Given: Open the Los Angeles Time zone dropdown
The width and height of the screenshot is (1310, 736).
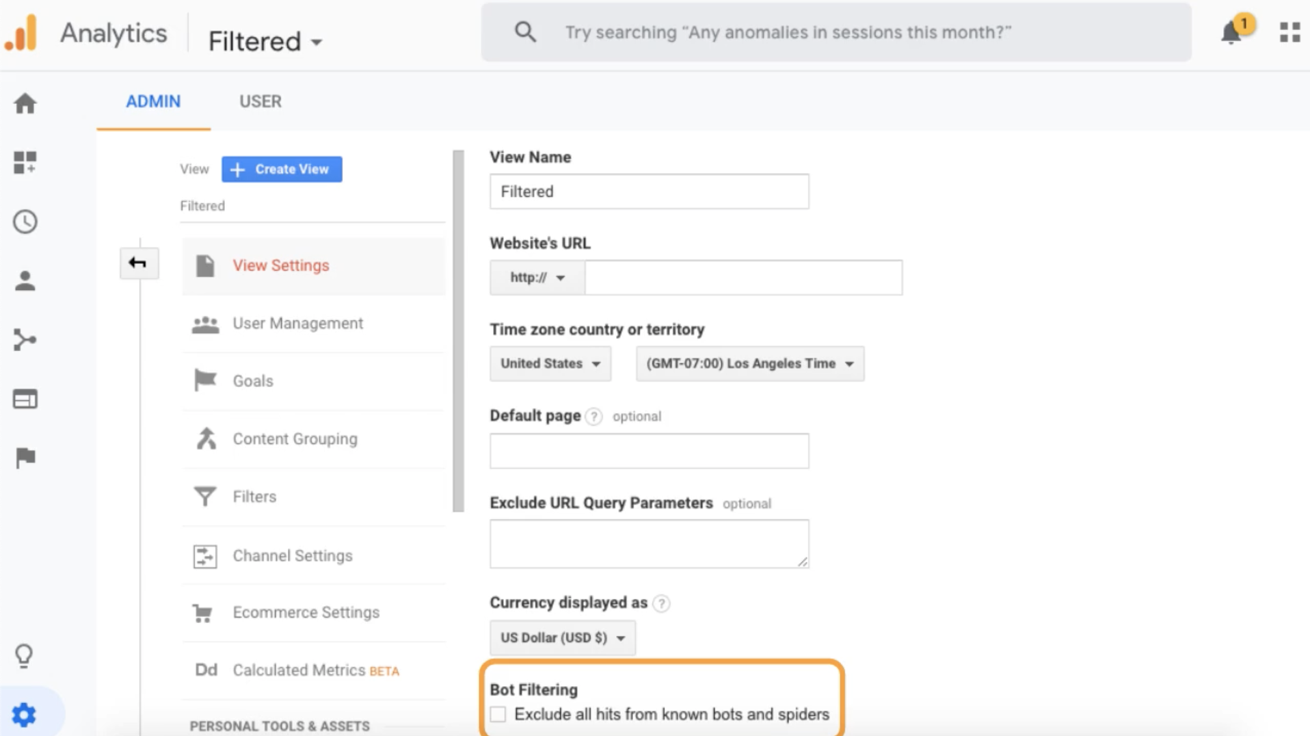Looking at the screenshot, I should [x=749, y=364].
